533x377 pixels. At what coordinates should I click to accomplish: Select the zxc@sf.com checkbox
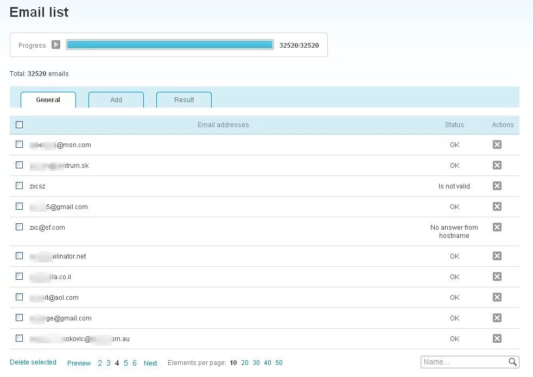[x=20, y=227]
